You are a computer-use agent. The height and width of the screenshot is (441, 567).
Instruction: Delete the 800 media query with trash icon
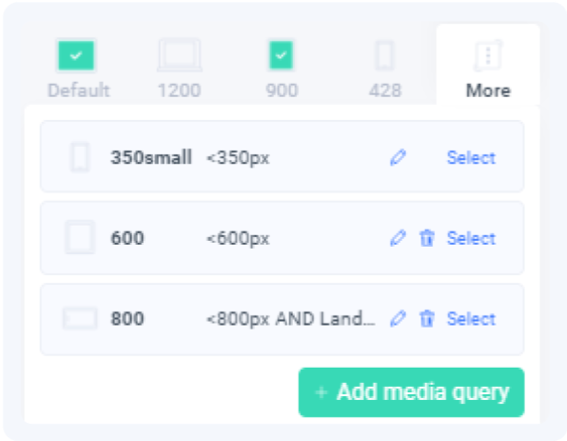(x=427, y=319)
